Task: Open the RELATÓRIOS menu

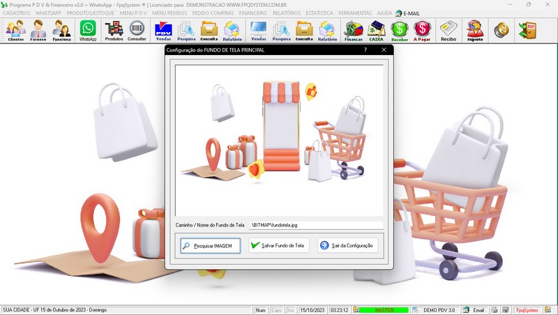Action: (287, 13)
